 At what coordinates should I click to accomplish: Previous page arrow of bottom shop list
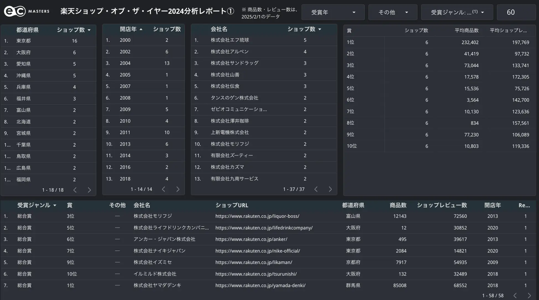(x=515, y=295)
